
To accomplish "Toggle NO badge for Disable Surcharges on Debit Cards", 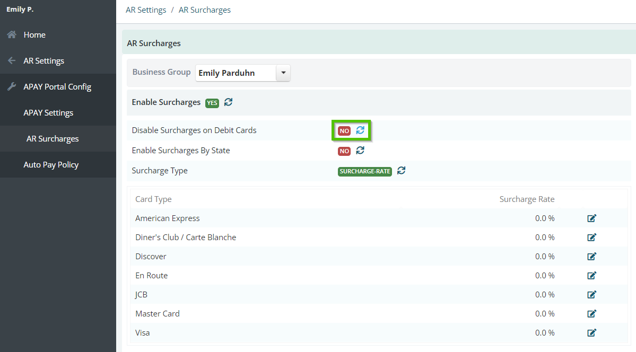I will [344, 131].
